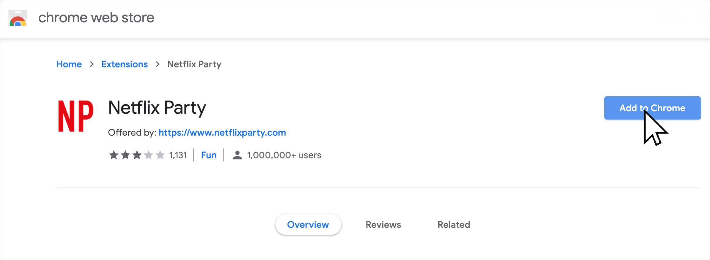Image resolution: width=710 pixels, height=260 pixels.
Task: Click the first rating star
Action: coord(113,155)
